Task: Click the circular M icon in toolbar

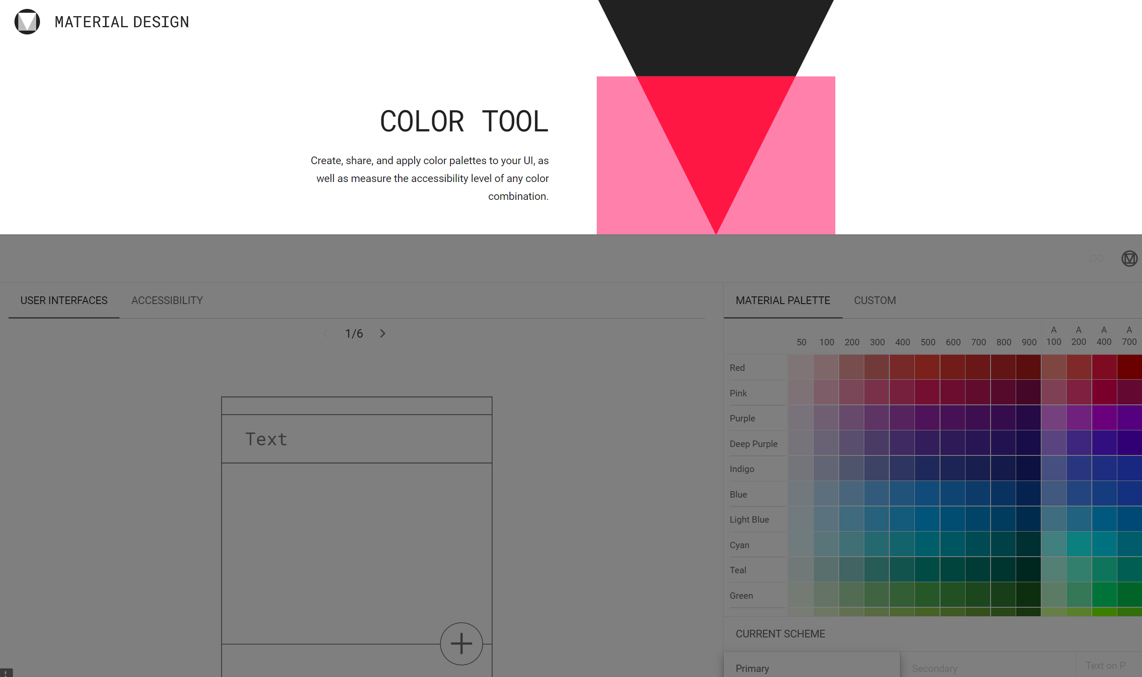Action: [x=1129, y=259]
